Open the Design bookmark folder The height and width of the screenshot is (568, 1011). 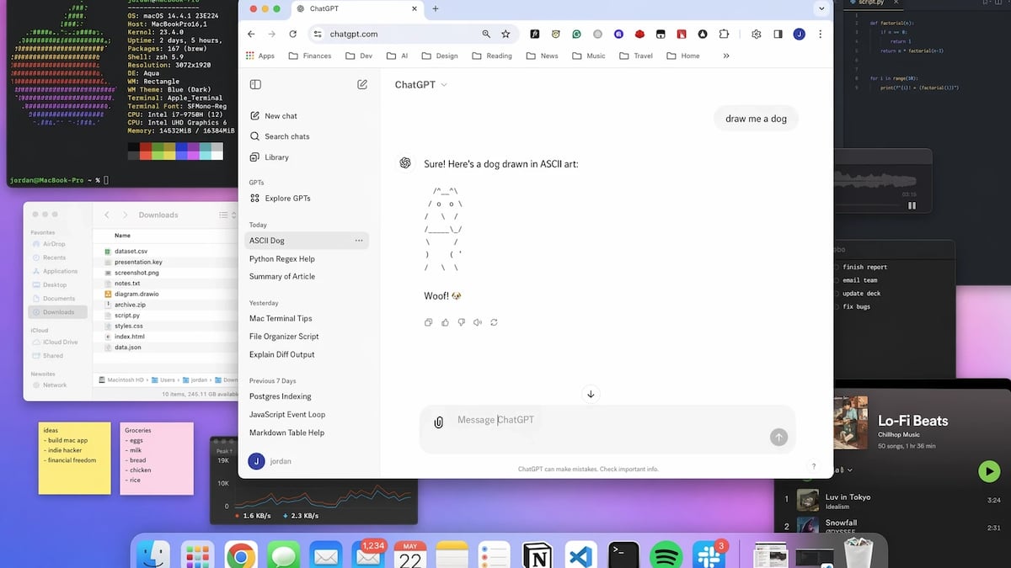(x=440, y=56)
